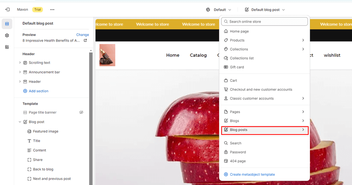
Task: Open the three-dots more actions menu
Action: (x=52, y=10)
